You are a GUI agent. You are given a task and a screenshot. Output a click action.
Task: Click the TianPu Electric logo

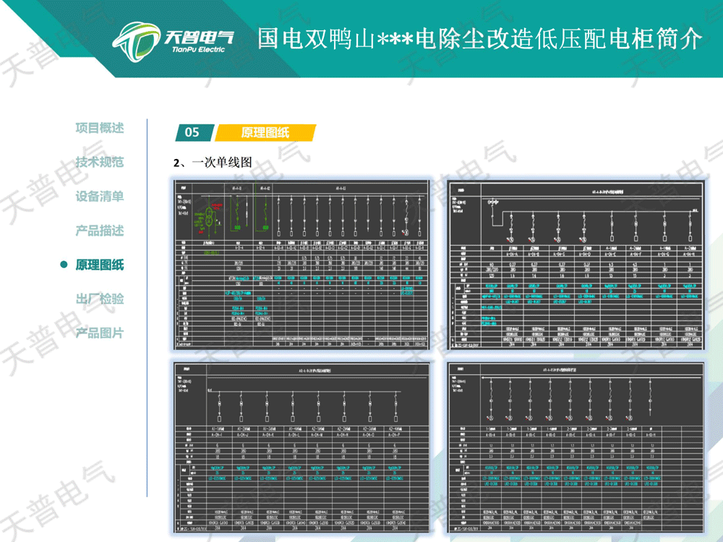[x=173, y=42]
